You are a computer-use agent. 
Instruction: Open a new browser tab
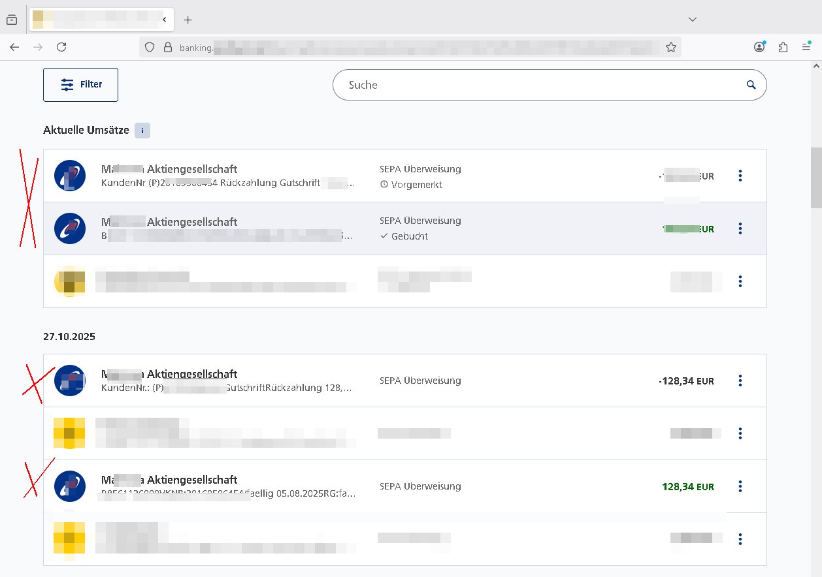pos(188,20)
